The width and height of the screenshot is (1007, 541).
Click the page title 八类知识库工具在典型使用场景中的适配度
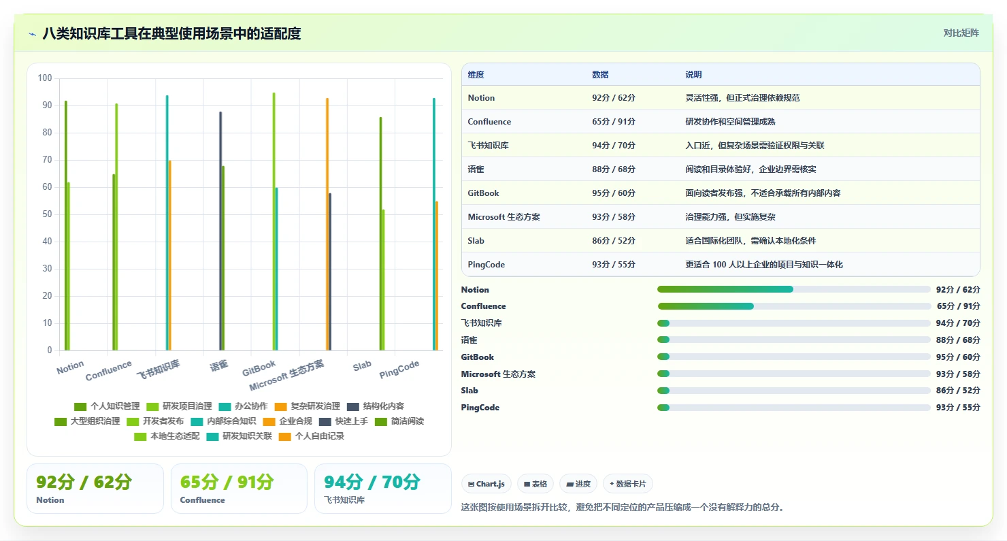tap(171, 33)
